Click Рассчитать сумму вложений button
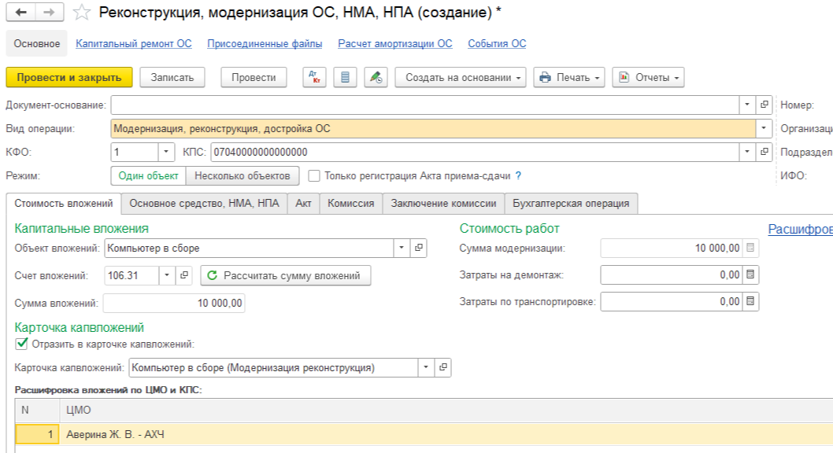 tap(285, 275)
